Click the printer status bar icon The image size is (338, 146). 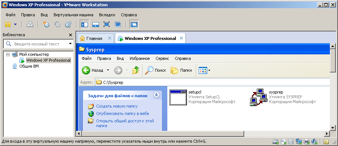coord(307,142)
